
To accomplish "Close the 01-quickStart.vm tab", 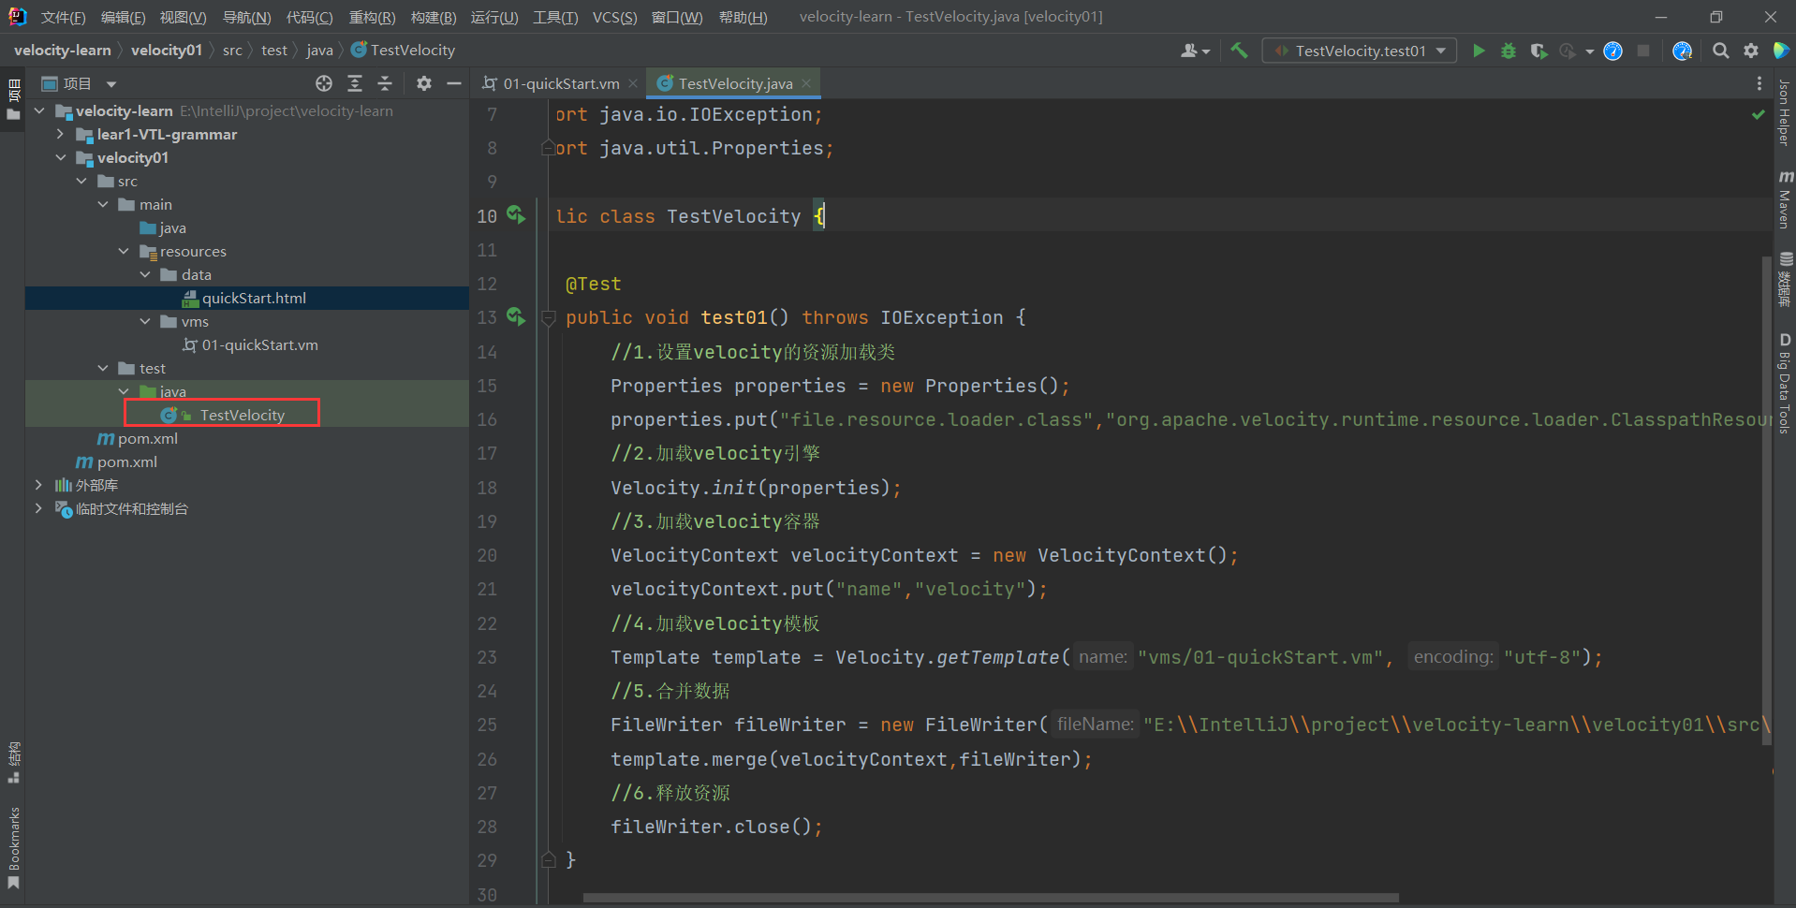I will tap(633, 83).
